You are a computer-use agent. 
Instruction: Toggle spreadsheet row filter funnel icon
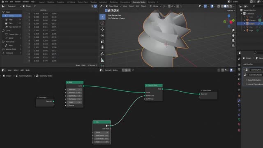tap(95, 6)
